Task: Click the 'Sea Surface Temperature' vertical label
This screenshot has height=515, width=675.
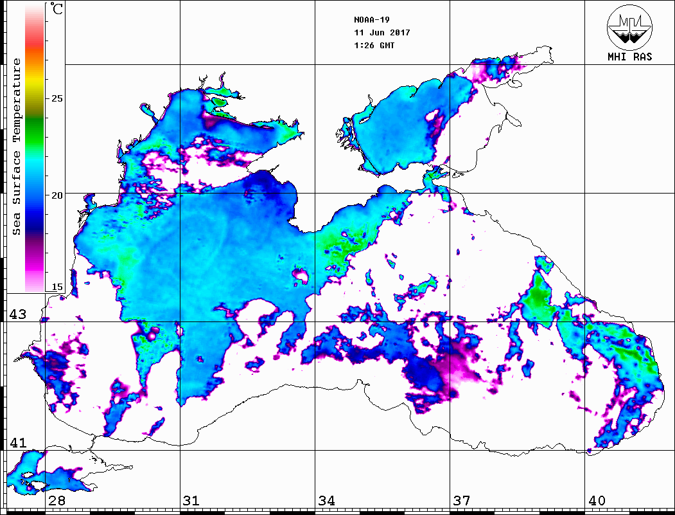Action: pyautogui.click(x=16, y=147)
